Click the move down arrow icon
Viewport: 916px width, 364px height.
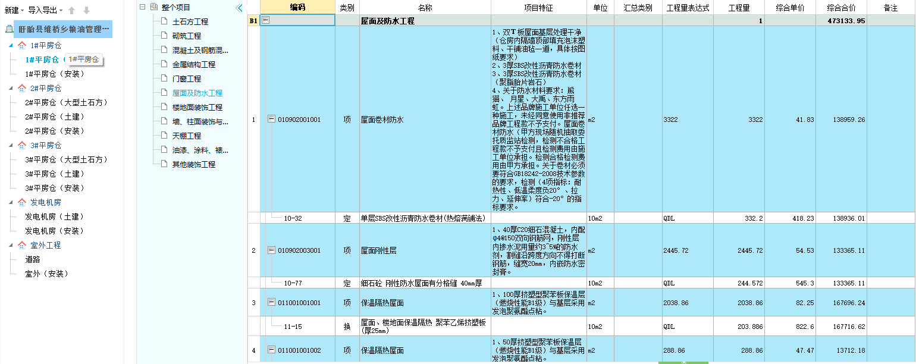pos(87,11)
